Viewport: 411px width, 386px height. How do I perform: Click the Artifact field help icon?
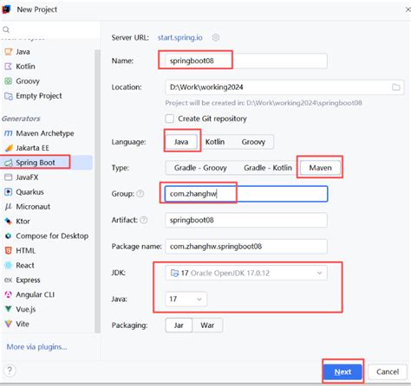click(x=144, y=220)
